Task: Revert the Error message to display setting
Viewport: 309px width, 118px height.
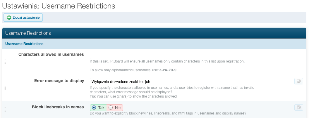Action: pyautogui.click(x=298, y=81)
